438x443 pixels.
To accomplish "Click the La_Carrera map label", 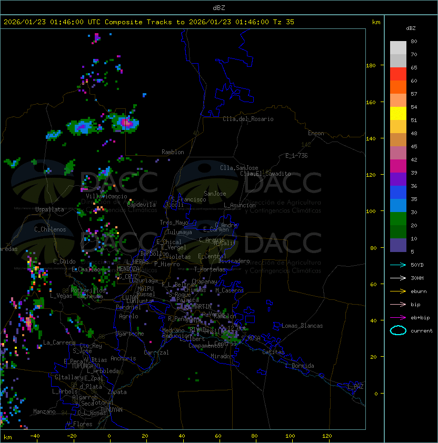I will pyautogui.click(x=59, y=343).
